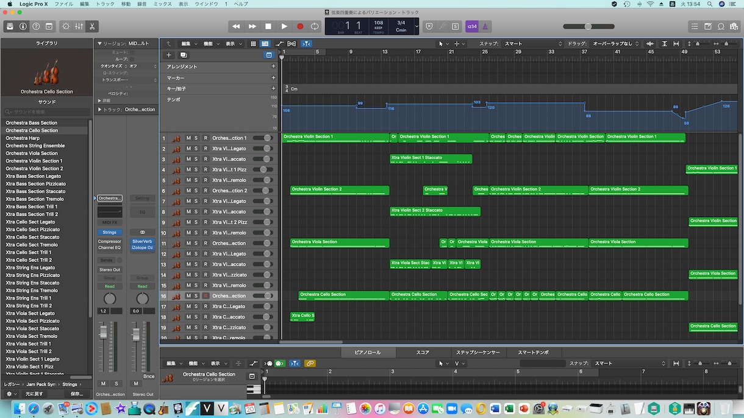Open the Note Pads icon
The width and height of the screenshot is (744, 418).
click(708, 26)
